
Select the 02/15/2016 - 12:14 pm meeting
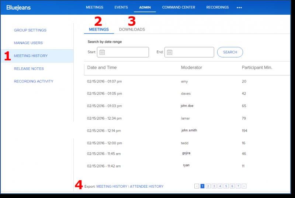(x=104, y=131)
